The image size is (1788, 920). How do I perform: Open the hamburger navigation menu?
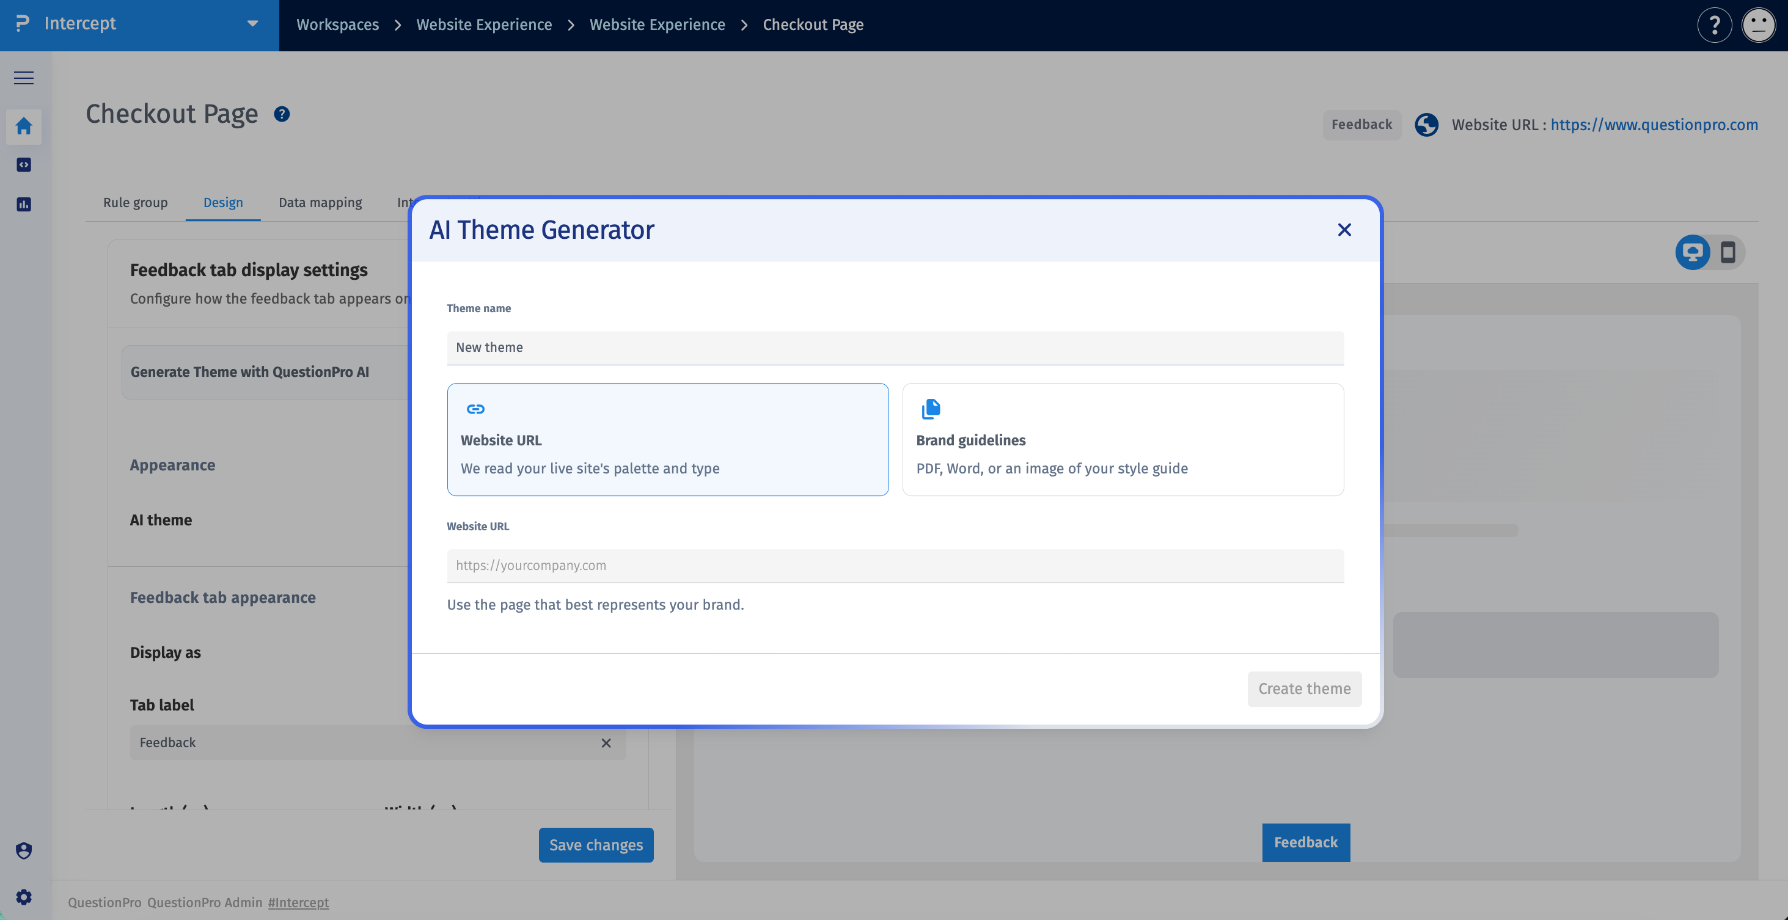pos(24,78)
